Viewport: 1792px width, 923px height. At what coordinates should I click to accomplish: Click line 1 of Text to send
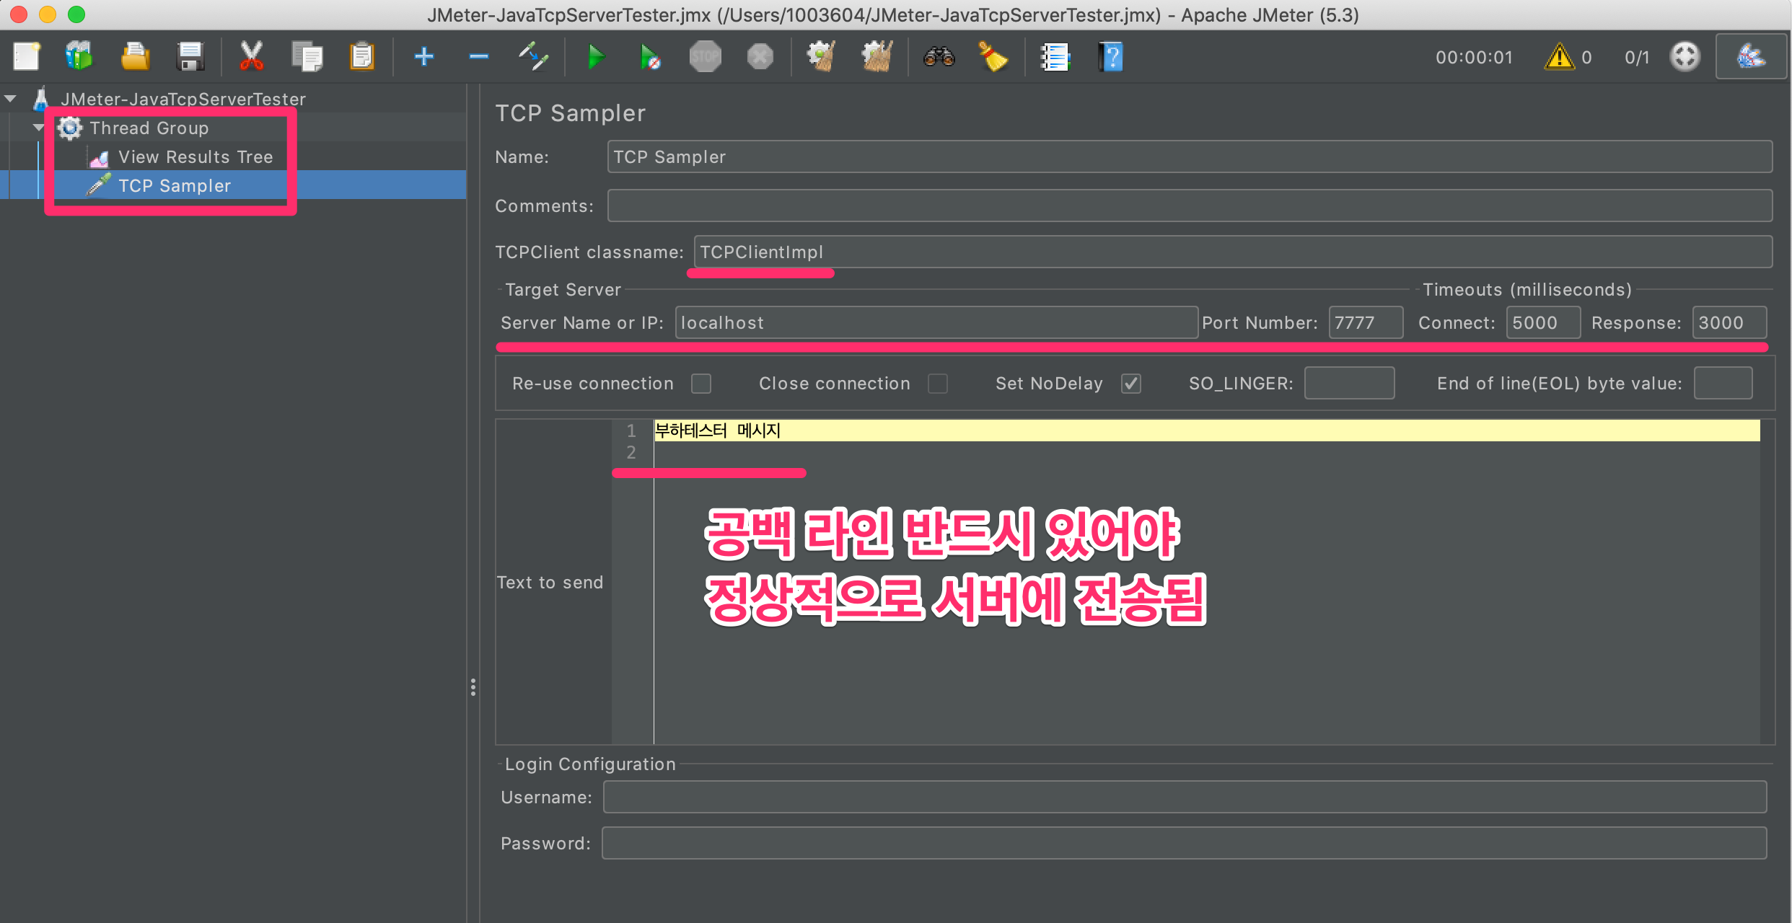pyautogui.click(x=1207, y=430)
